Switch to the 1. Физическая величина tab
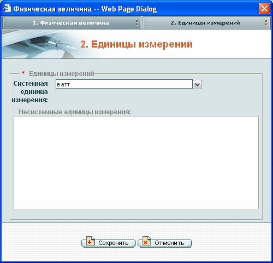273x263 pixels. click(72, 23)
